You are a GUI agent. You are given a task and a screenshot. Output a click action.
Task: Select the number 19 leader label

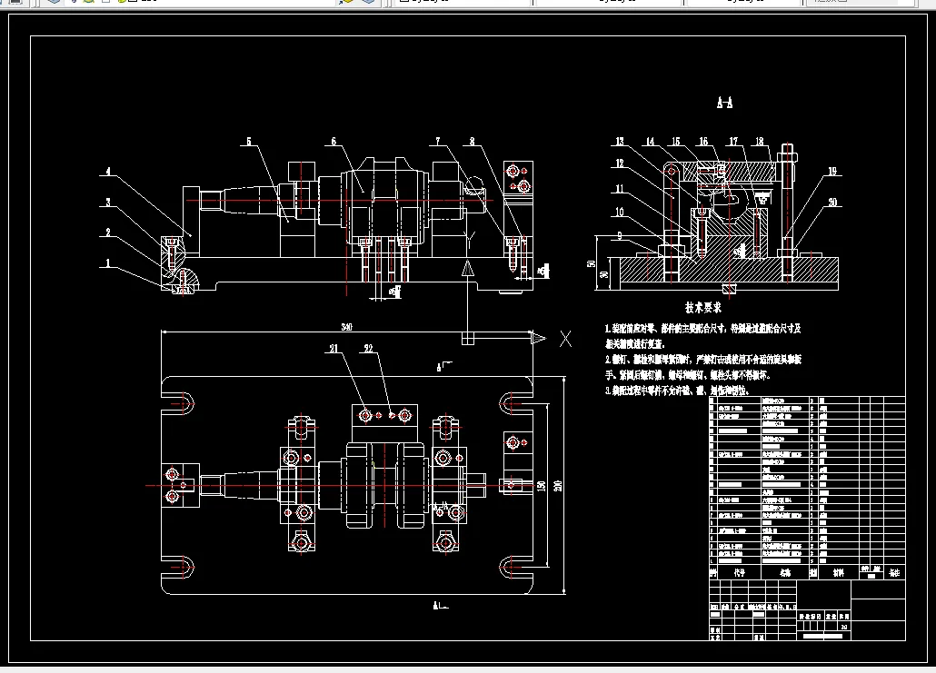coord(832,172)
